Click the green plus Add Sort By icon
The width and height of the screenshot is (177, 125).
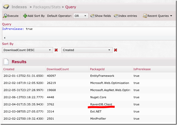[25, 16]
